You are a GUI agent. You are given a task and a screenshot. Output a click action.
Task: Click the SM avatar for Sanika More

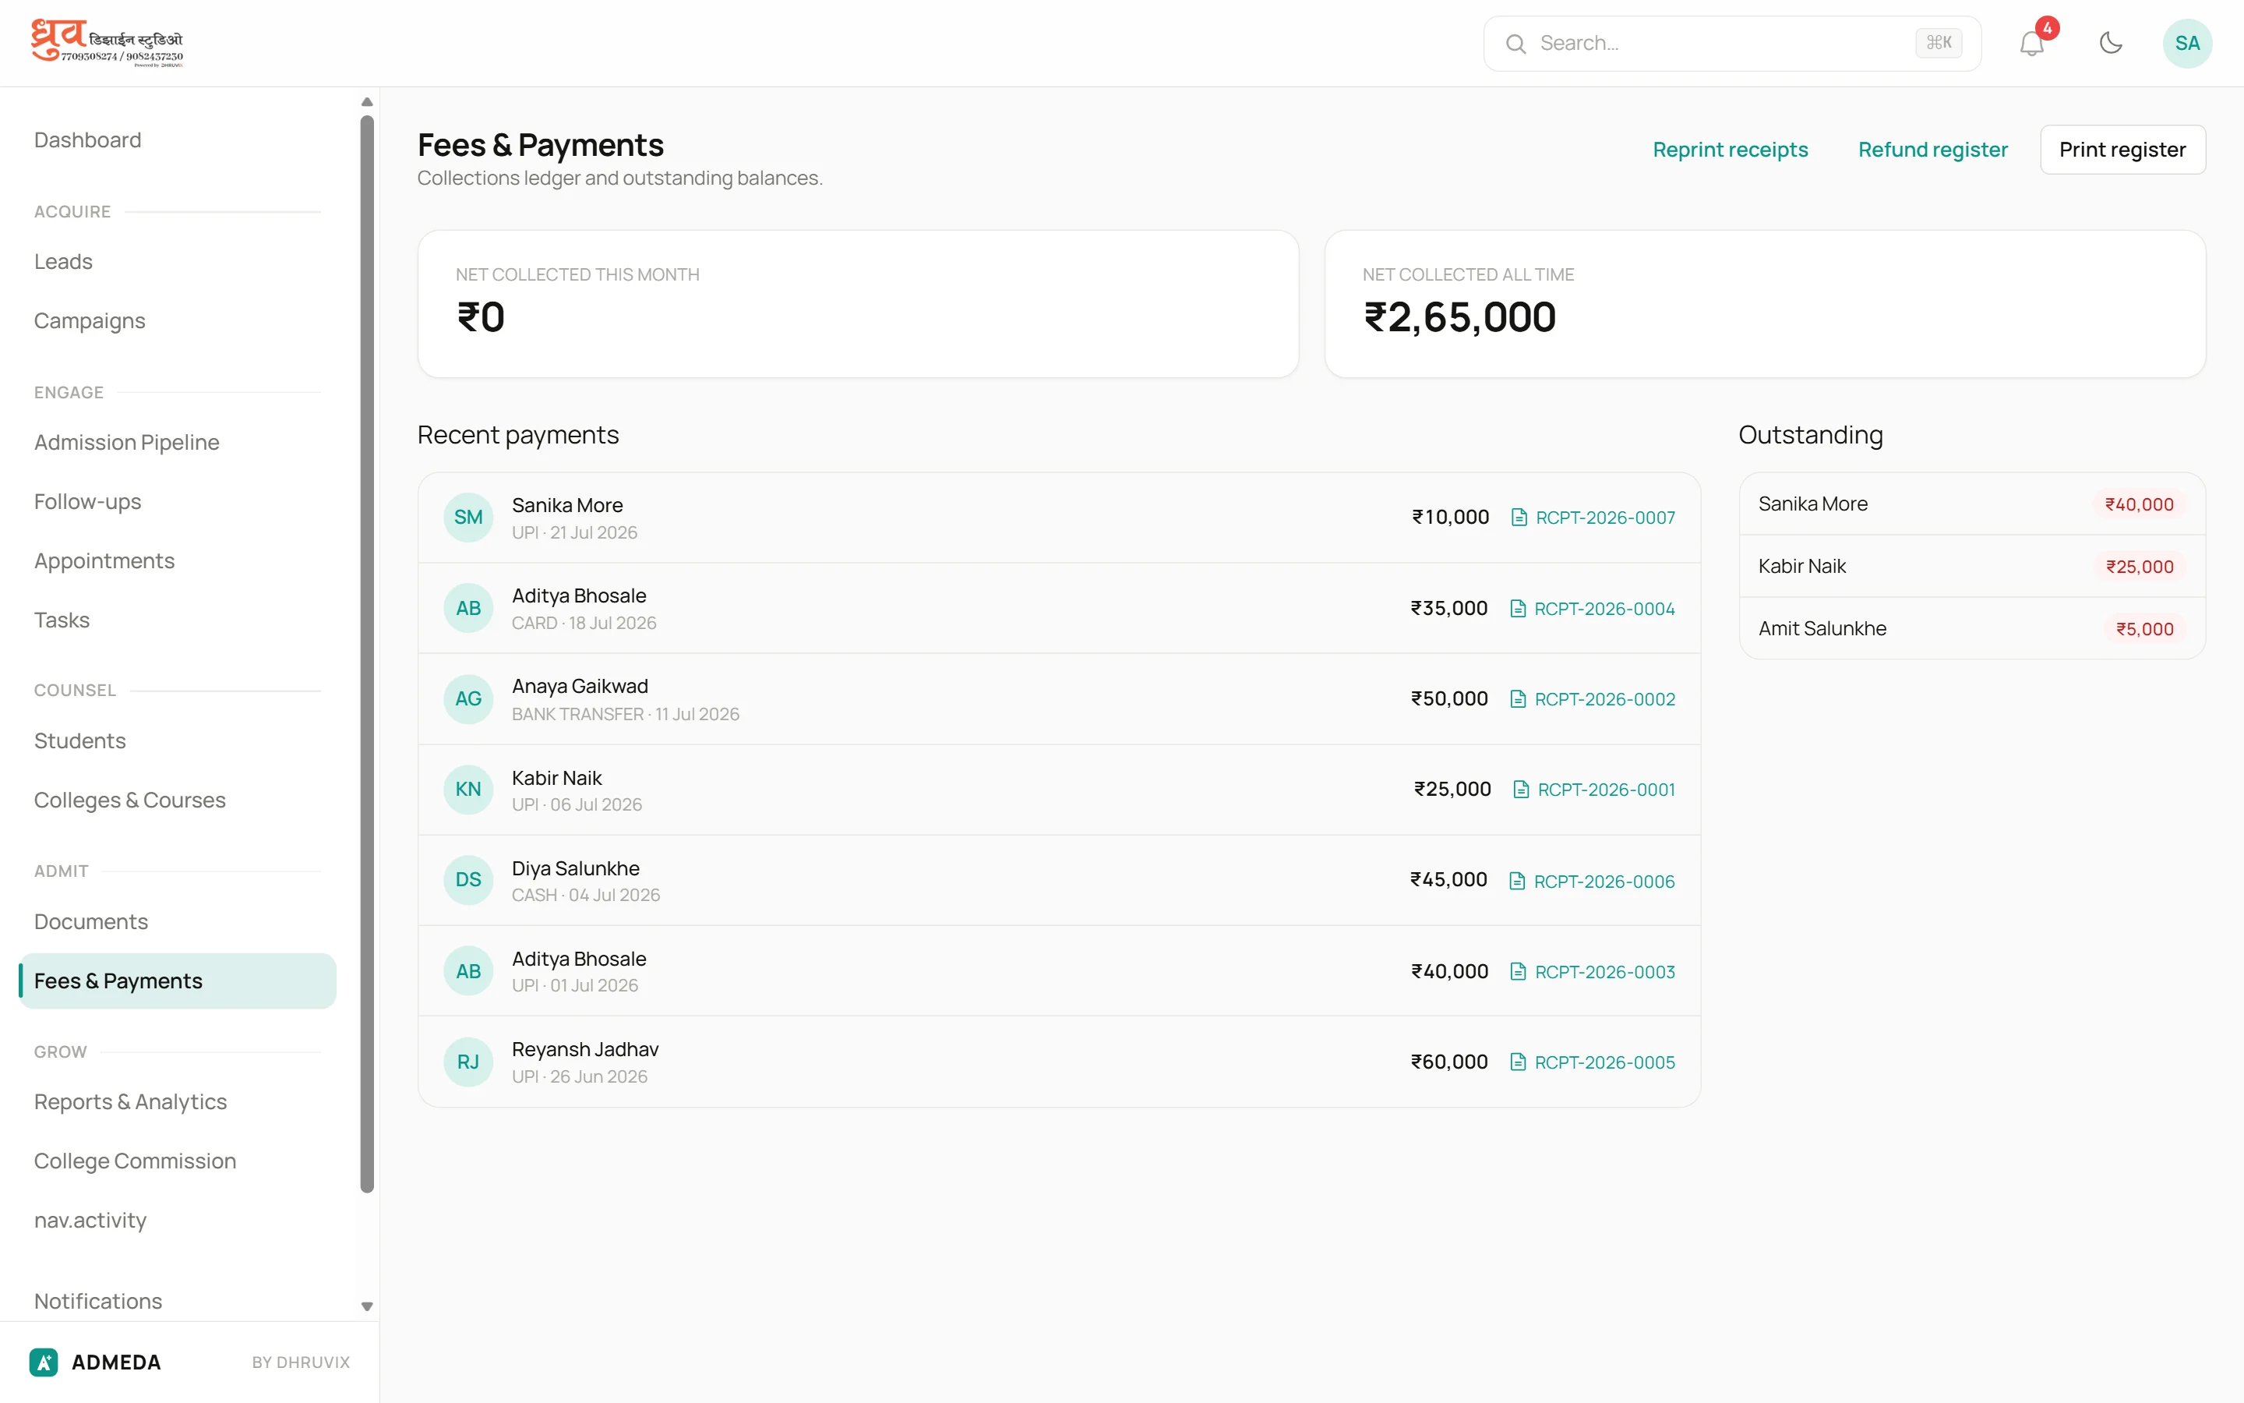(468, 518)
